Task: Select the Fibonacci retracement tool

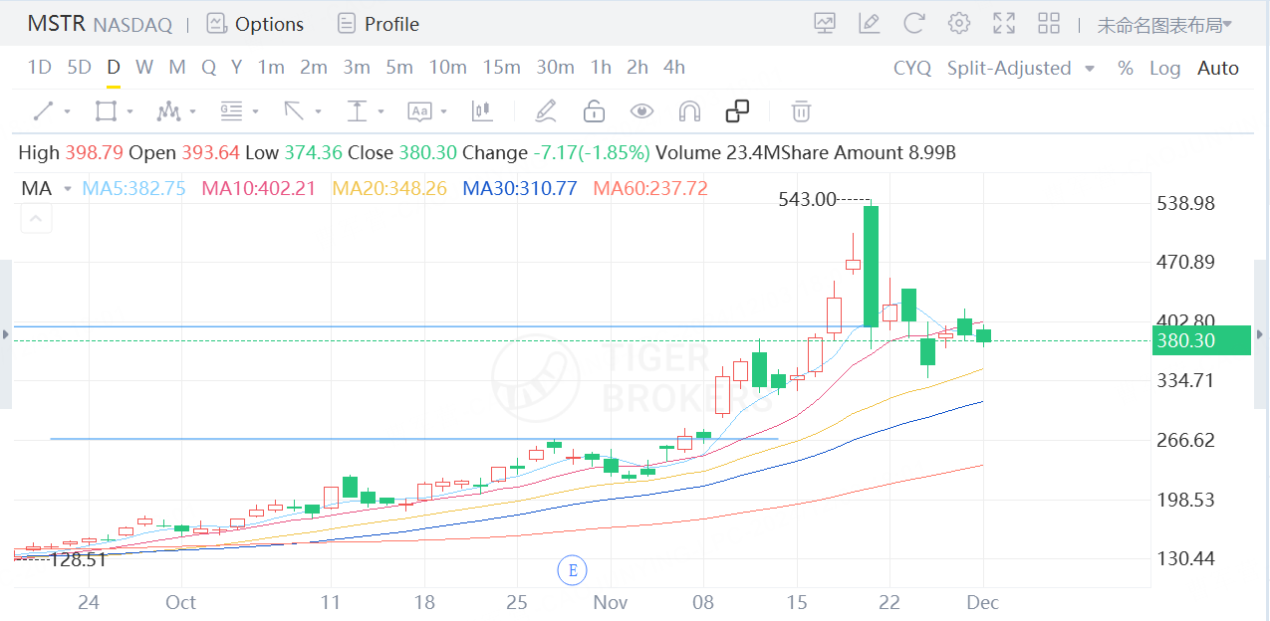Action: [232, 111]
